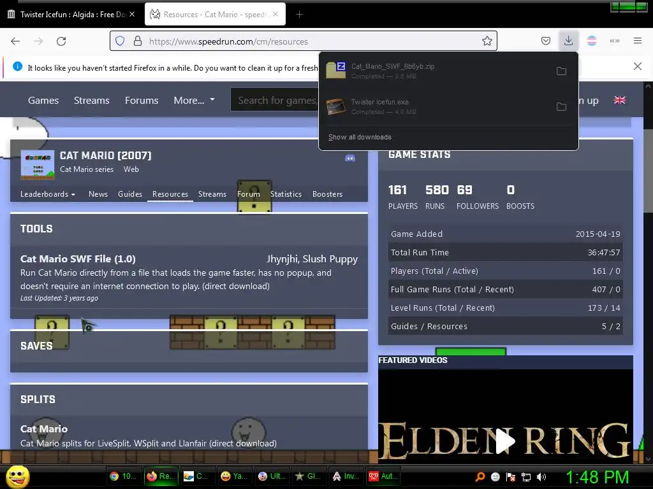Open the Ya... smiley taskbar item
653x489 pixels.
pos(234,476)
